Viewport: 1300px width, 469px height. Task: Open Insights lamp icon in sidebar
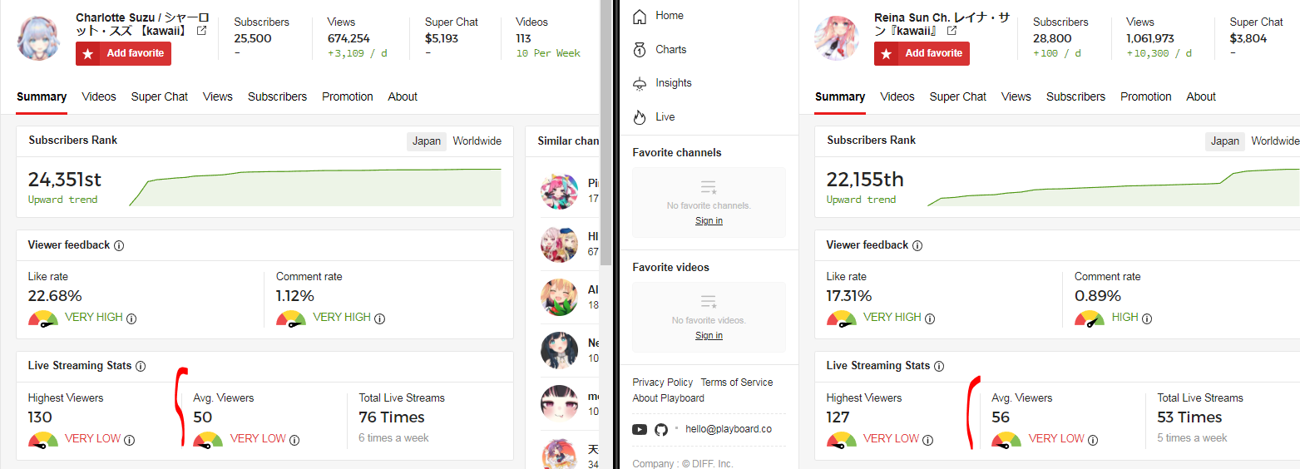(x=640, y=83)
